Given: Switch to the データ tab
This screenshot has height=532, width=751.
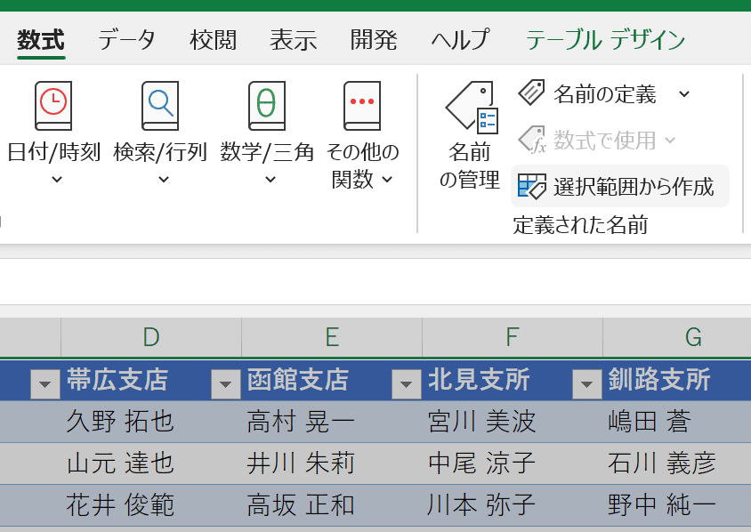Looking at the screenshot, I should point(126,40).
